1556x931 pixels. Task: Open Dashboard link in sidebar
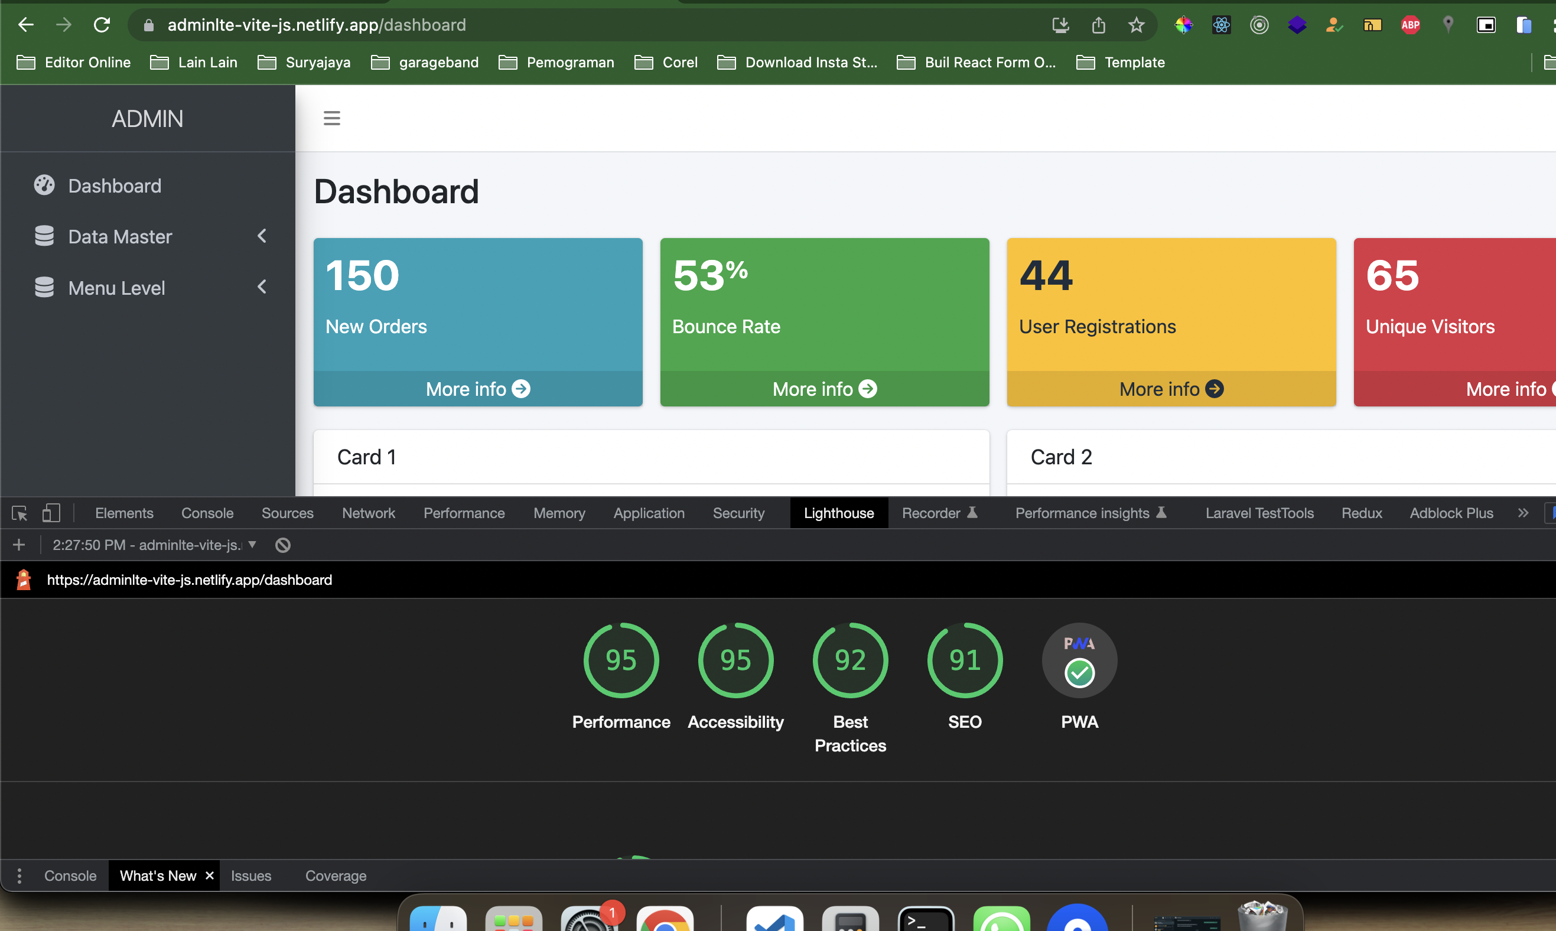point(114,185)
